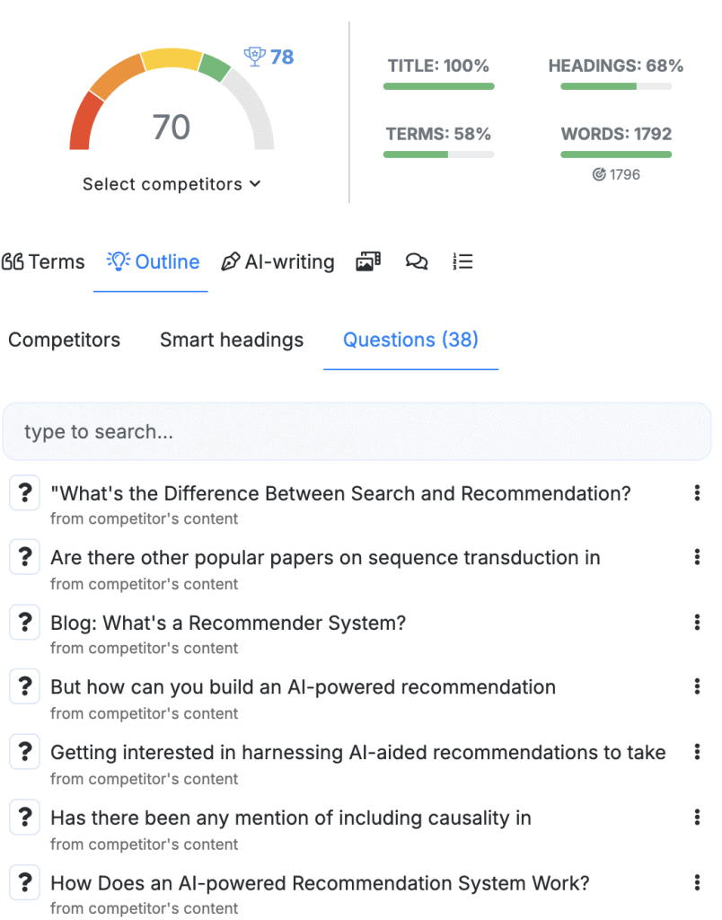Click the trophy top score icon
The image size is (722, 920).
click(255, 57)
